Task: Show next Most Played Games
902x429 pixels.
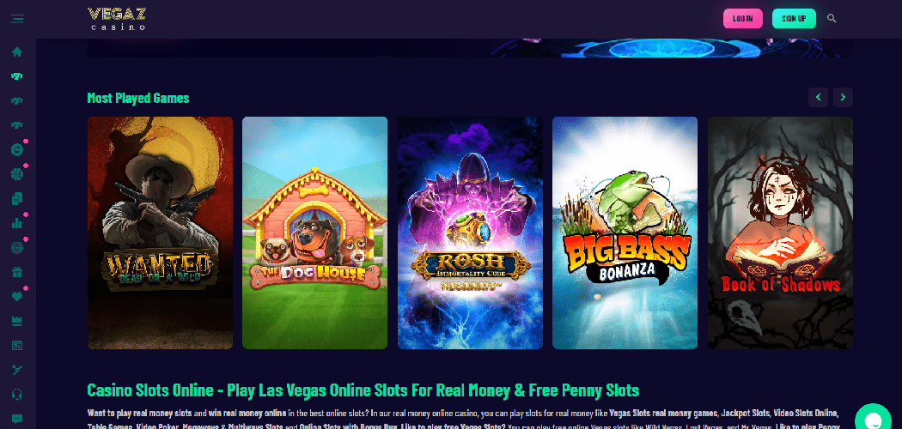Action: point(843,97)
